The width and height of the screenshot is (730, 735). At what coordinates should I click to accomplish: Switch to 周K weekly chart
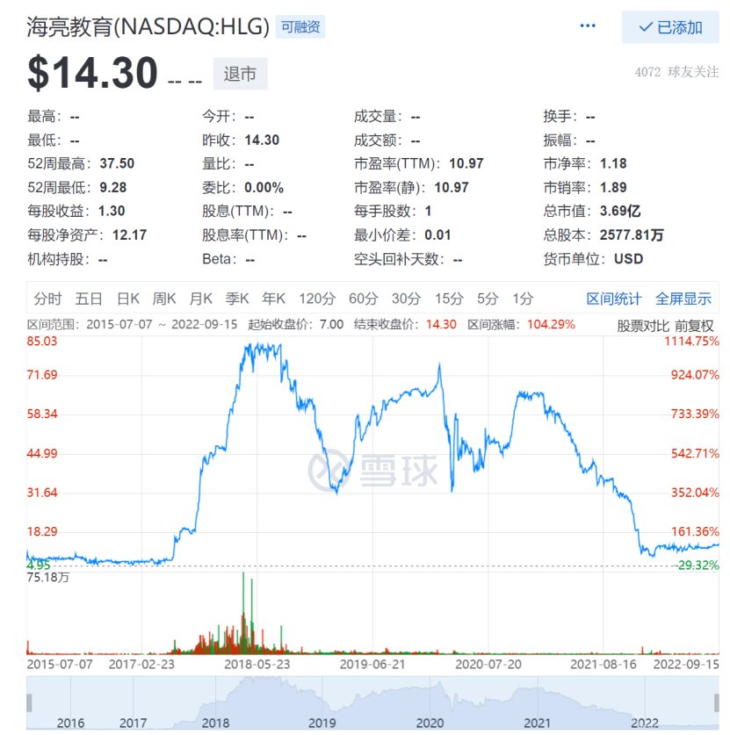164,299
